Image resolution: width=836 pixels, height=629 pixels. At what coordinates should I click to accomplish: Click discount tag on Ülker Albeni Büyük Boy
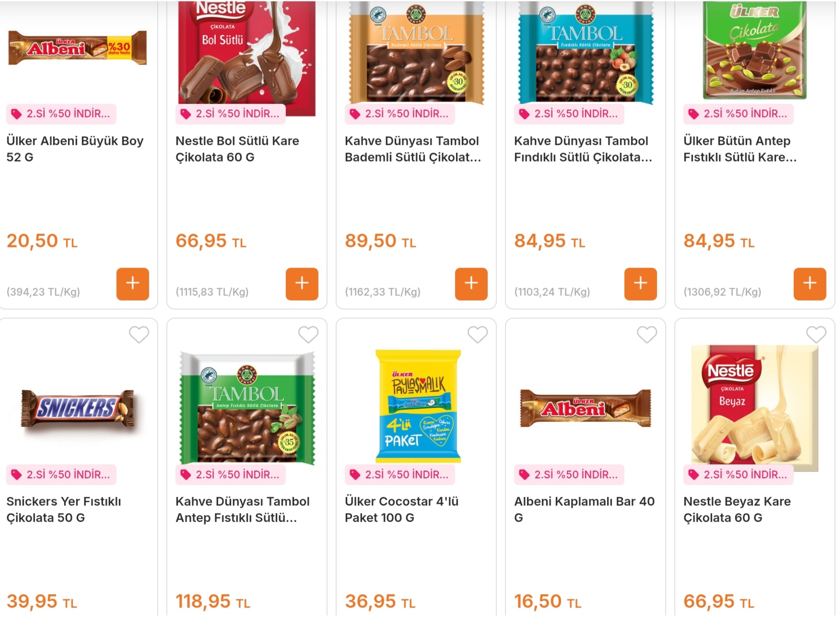click(61, 114)
